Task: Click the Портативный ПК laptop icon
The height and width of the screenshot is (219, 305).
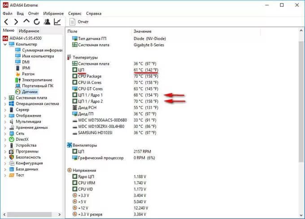Action: [x=18, y=86]
